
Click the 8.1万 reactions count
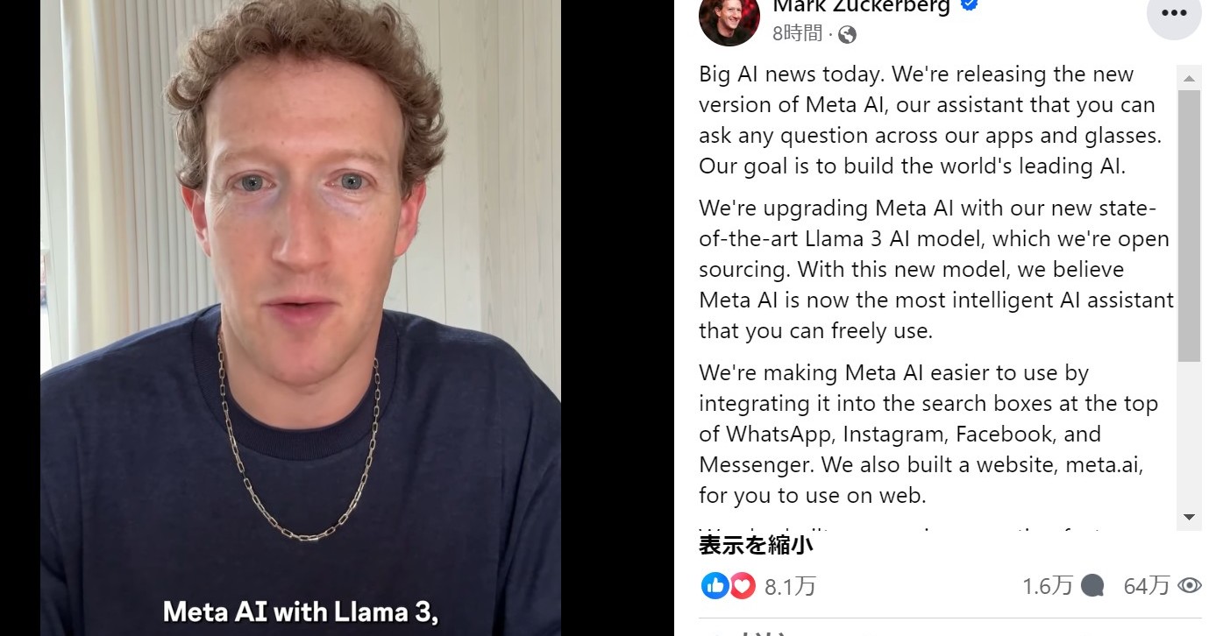pos(790,586)
